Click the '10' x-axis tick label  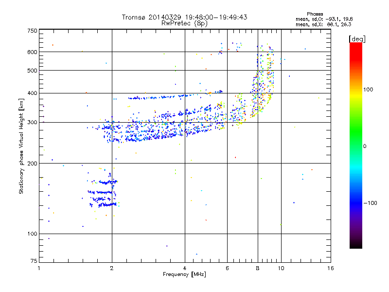pyautogui.click(x=281, y=268)
